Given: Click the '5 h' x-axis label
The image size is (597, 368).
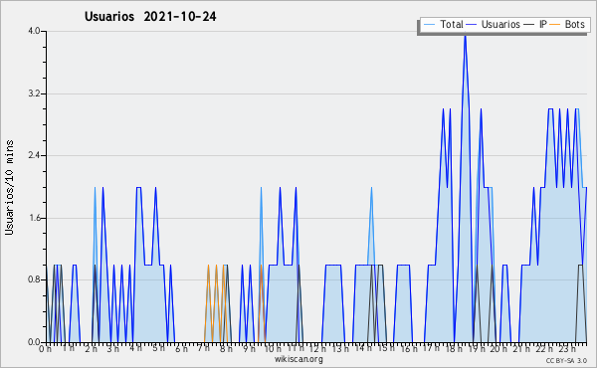Looking at the screenshot, I should coord(159,348).
